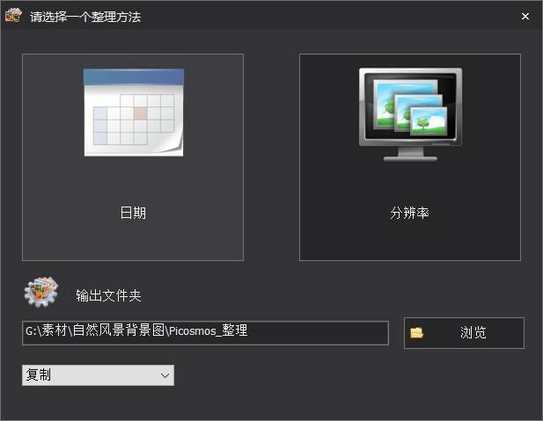
Task: Open the 复制 operation dropdown
Action: point(98,375)
